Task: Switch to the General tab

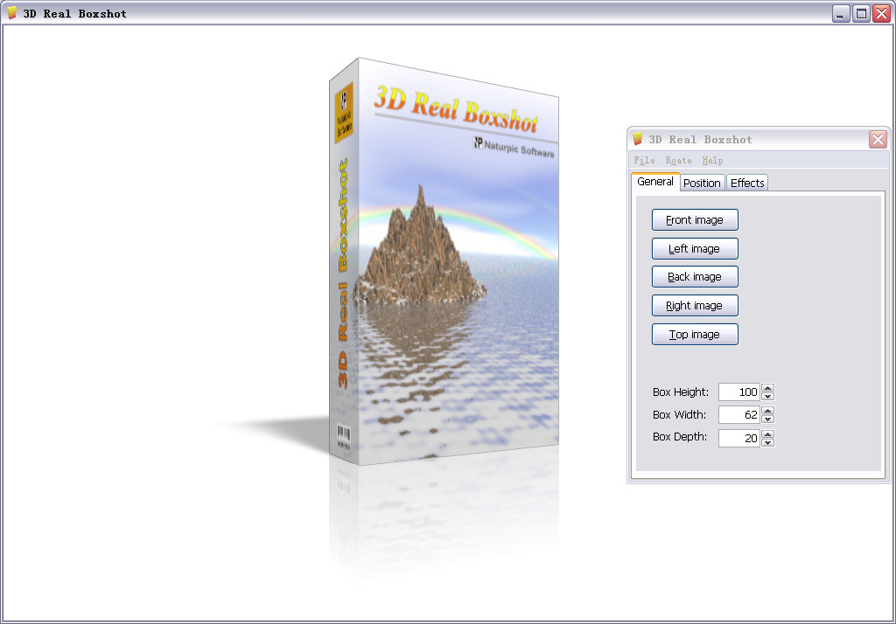Action: point(655,182)
